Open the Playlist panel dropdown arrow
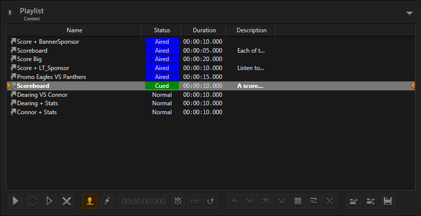The height and width of the screenshot is (216, 421). pos(409,13)
